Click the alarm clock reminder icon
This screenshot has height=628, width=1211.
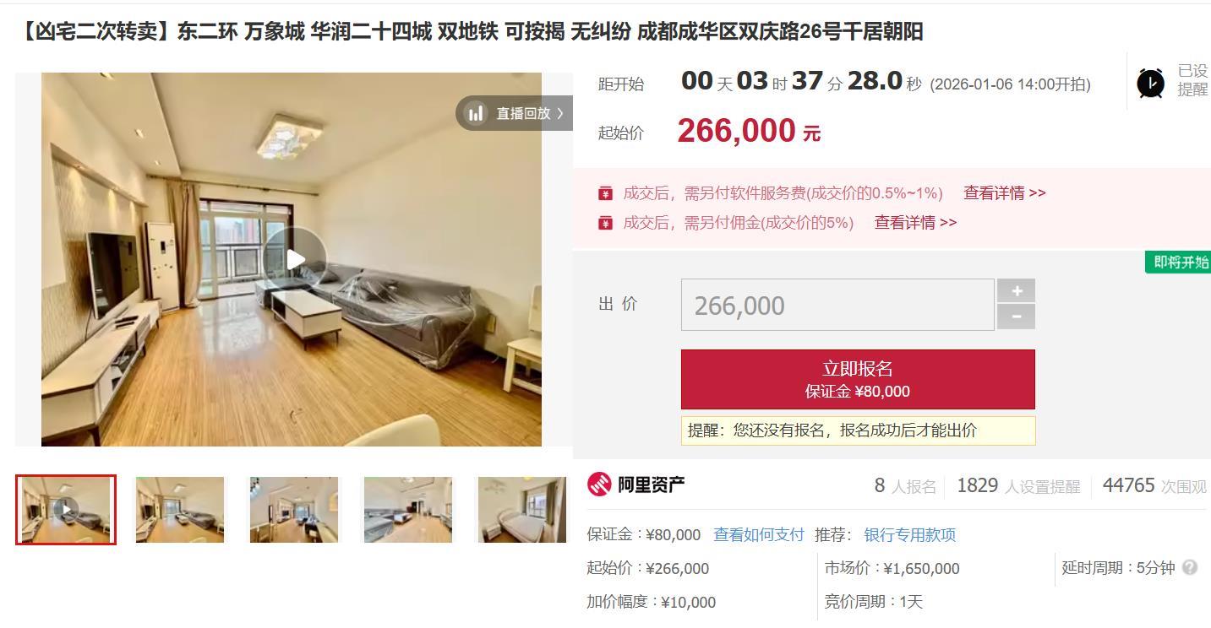pos(1150,83)
